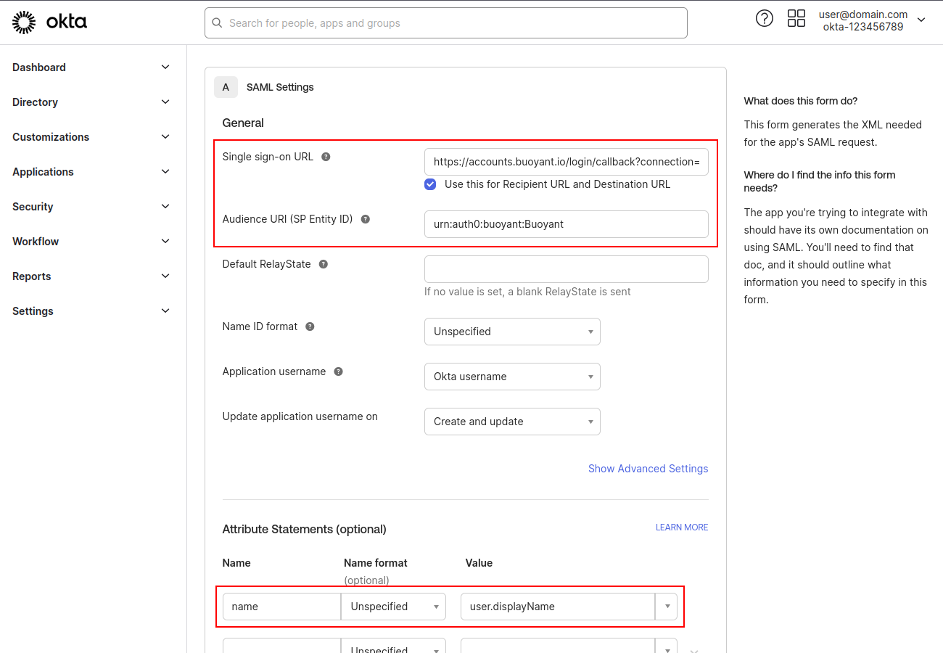943x653 pixels.
Task: Open the help question mark icon
Action: [x=765, y=18]
